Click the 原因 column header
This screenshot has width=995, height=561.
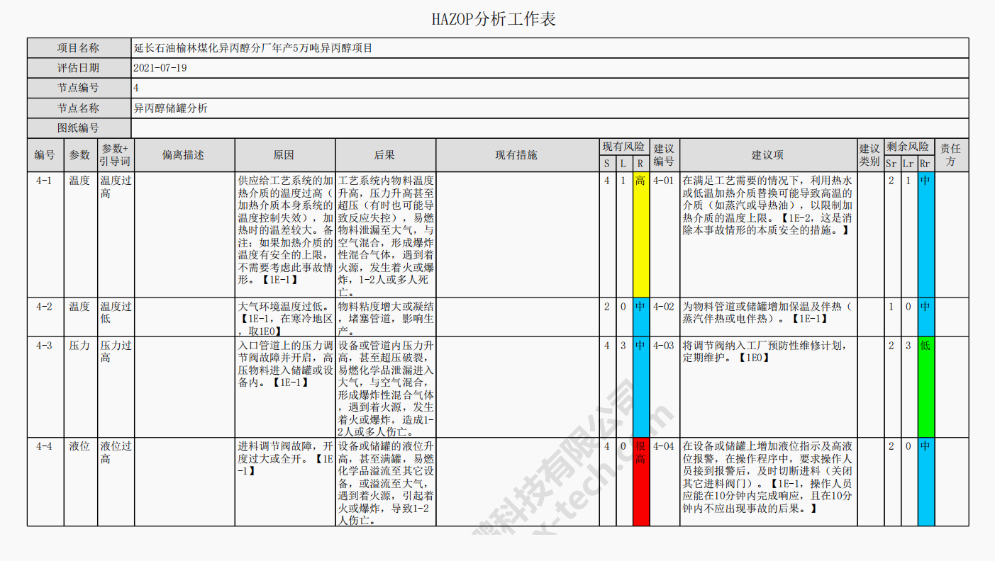(x=285, y=155)
